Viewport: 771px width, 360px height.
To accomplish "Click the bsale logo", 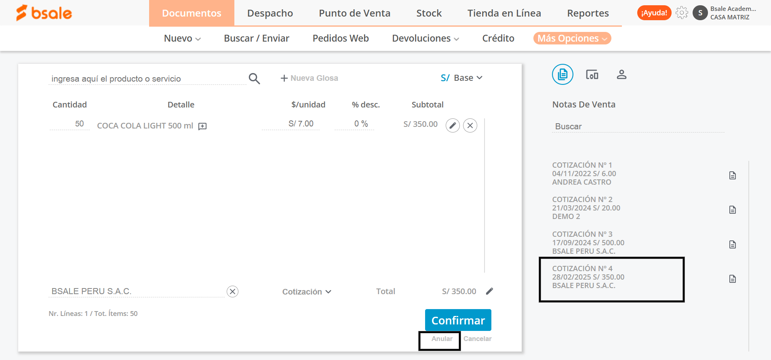I will tap(44, 13).
